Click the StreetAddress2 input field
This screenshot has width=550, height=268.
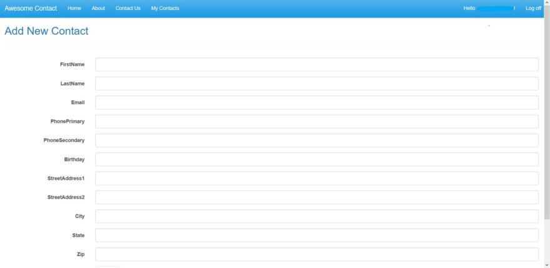[316, 198]
